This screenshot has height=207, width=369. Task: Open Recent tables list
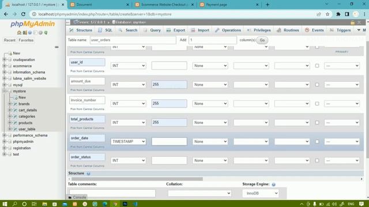coord(10,40)
